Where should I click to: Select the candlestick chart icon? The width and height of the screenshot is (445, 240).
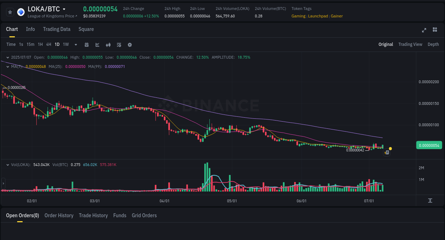click(x=108, y=44)
